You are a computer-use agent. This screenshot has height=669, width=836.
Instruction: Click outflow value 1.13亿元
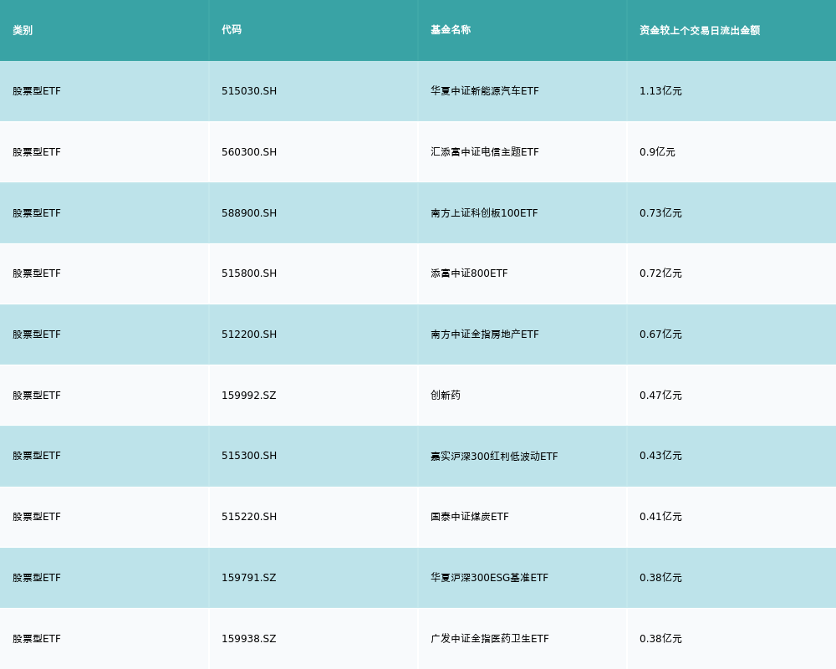tap(660, 91)
